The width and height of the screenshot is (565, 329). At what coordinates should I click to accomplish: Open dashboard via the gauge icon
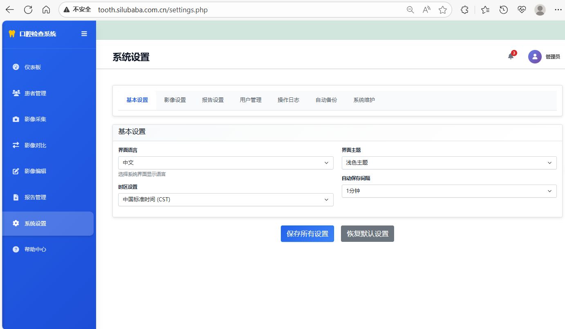click(x=16, y=67)
